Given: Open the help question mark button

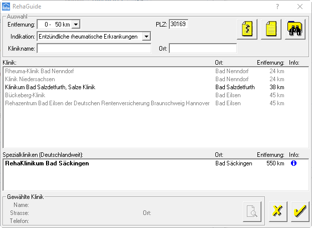Looking at the screenshot, I should click(277, 7).
